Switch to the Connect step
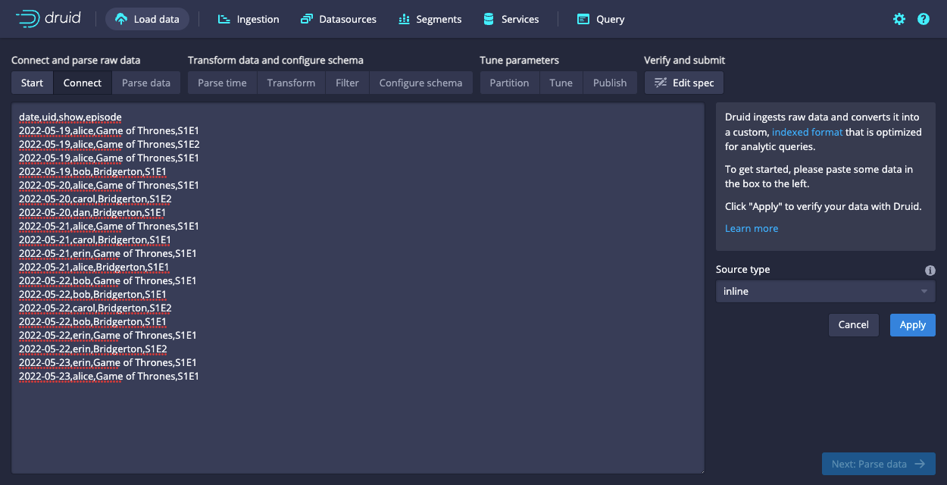Image resolution: width=947 pixels, height=485 pixels. coord(82,83)
